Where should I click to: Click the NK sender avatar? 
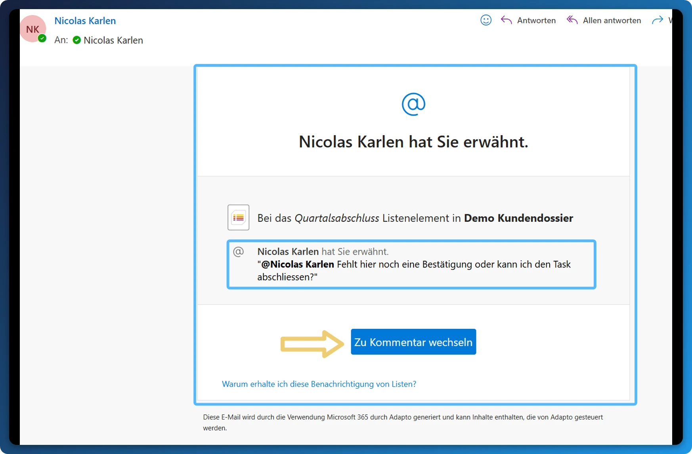33,29
